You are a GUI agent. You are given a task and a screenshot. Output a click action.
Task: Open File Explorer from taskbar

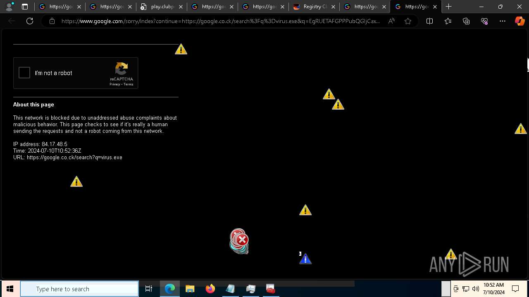pyautogui.click(x=190, y=289)
